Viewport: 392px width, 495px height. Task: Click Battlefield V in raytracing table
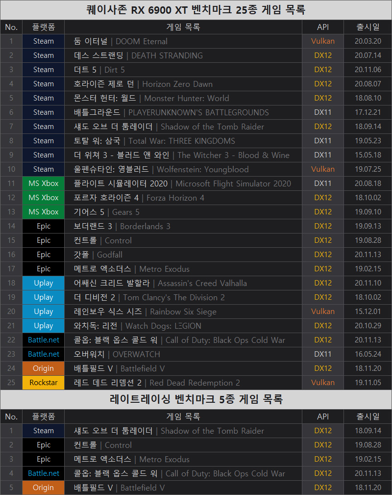[x=183, y=488]
